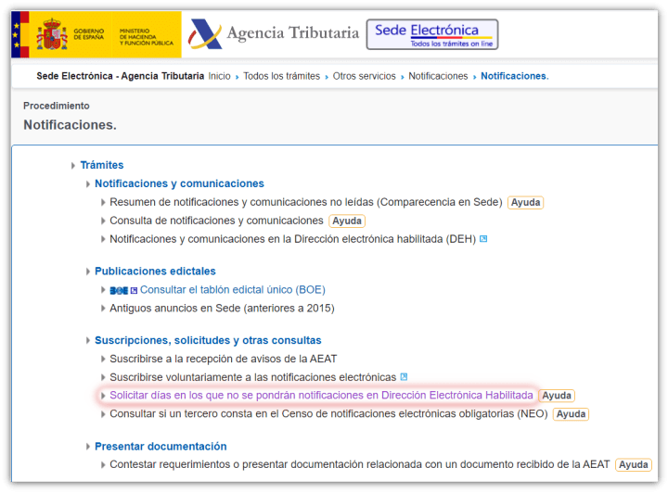668x493 pixels.
Task: Click the external link icon beside the BOE logo
Action: pos(134,291)
